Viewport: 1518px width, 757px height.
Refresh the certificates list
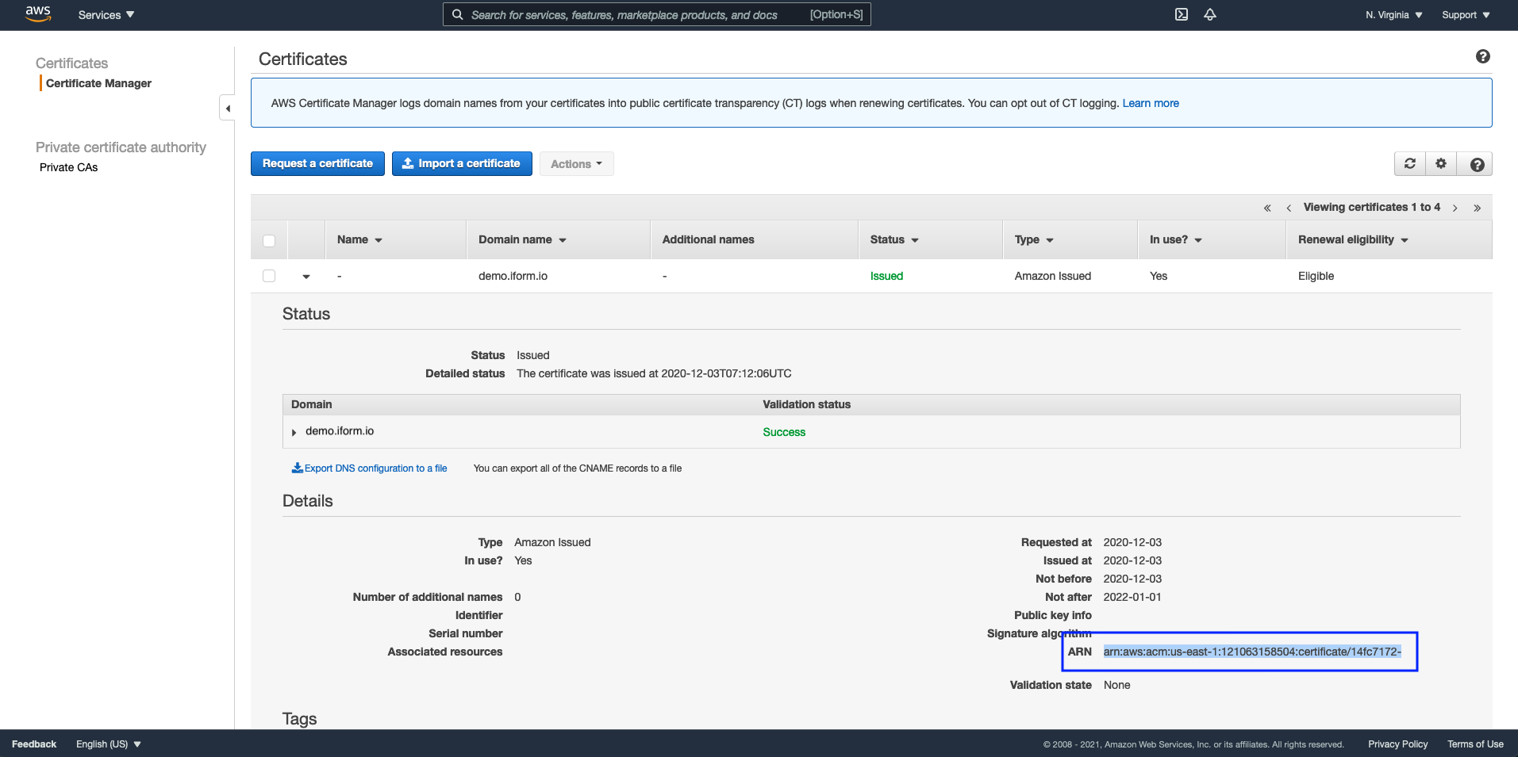click(x=1410, y=163)
